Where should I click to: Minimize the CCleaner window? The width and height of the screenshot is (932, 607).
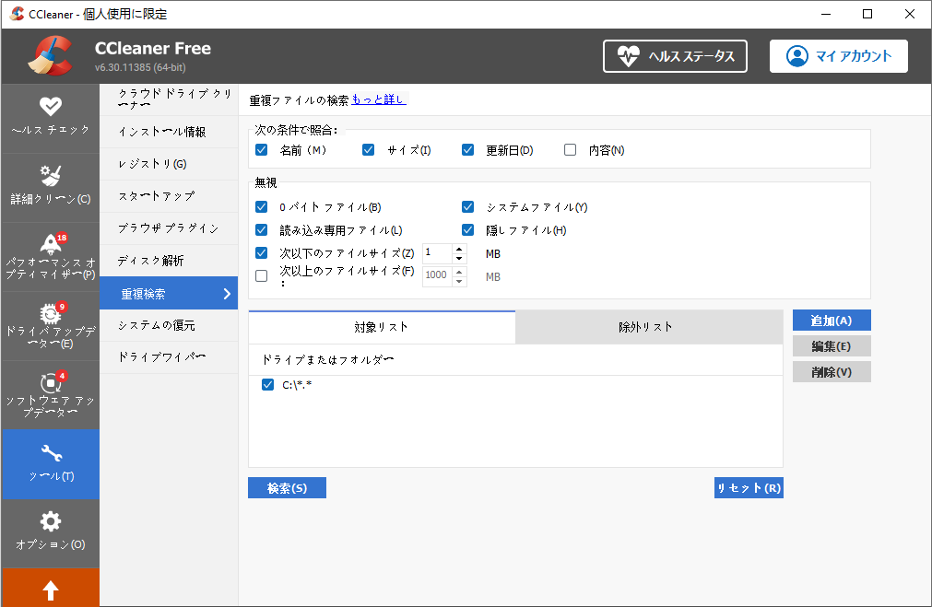pos(826,14)
